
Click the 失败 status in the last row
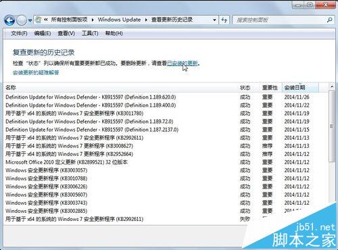point(245,219)
